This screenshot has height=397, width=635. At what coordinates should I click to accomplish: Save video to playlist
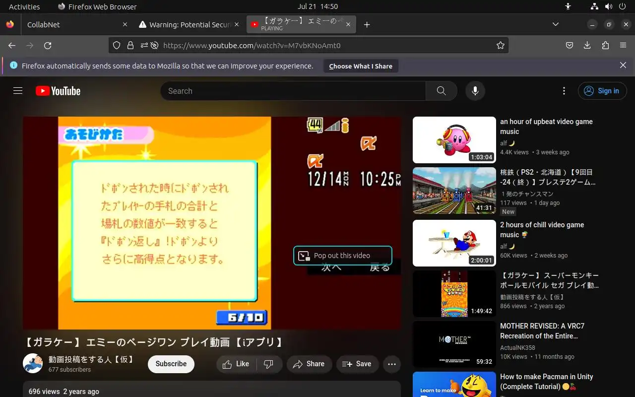pos(357,364)
